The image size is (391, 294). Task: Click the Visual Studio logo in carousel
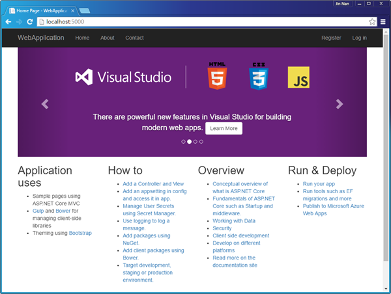coord(123,77)
